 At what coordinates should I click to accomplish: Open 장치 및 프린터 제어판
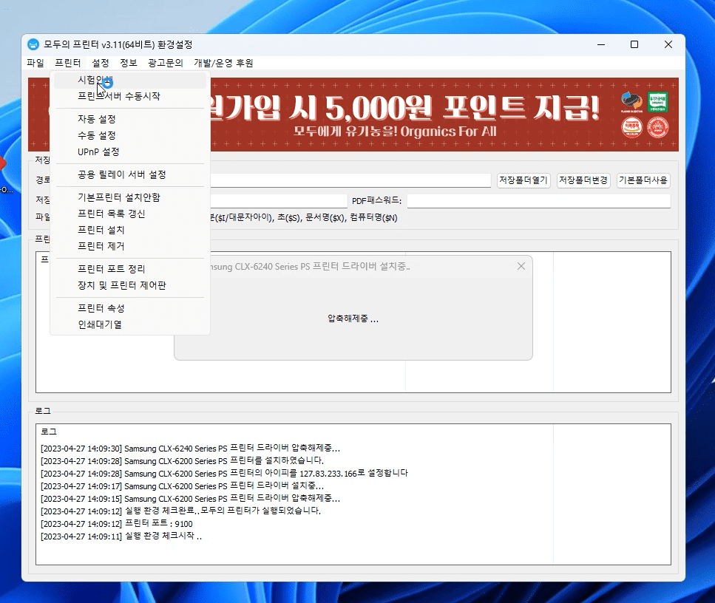click(x=130, y=285)
